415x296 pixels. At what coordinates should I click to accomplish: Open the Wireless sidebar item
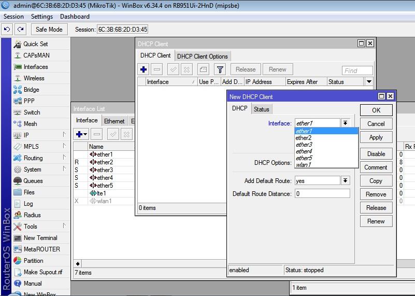pos(34,78)
